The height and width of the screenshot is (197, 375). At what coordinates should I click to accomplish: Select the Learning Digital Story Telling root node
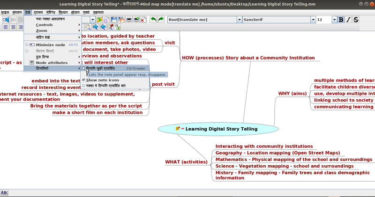[218, 129]
